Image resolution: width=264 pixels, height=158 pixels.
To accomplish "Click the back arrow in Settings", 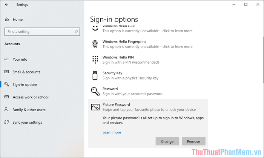I will click(x=6, y=5).
